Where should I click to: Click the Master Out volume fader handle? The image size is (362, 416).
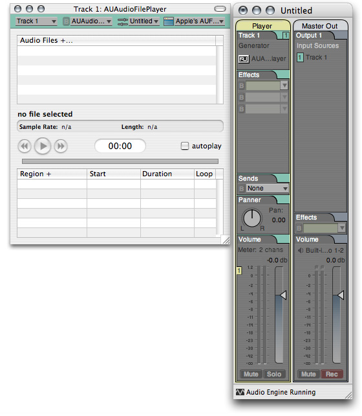click(341, 295)
